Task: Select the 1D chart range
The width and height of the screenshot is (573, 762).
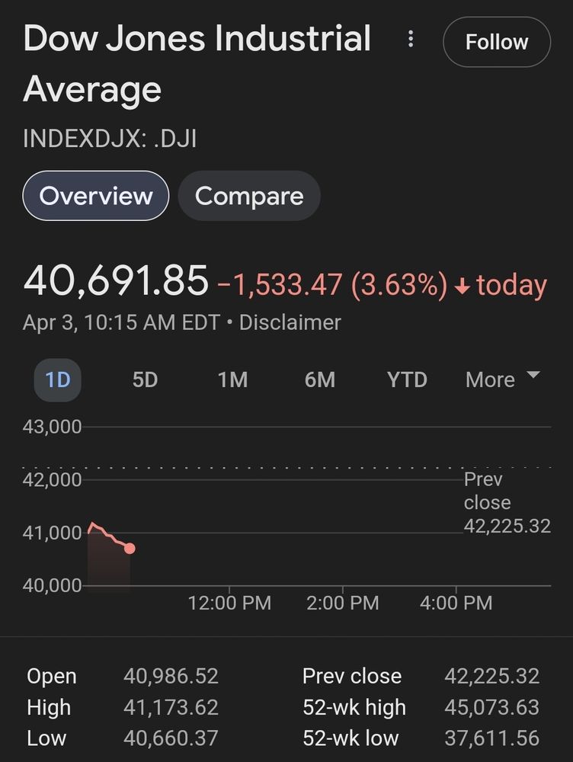Action: [57, 380]
